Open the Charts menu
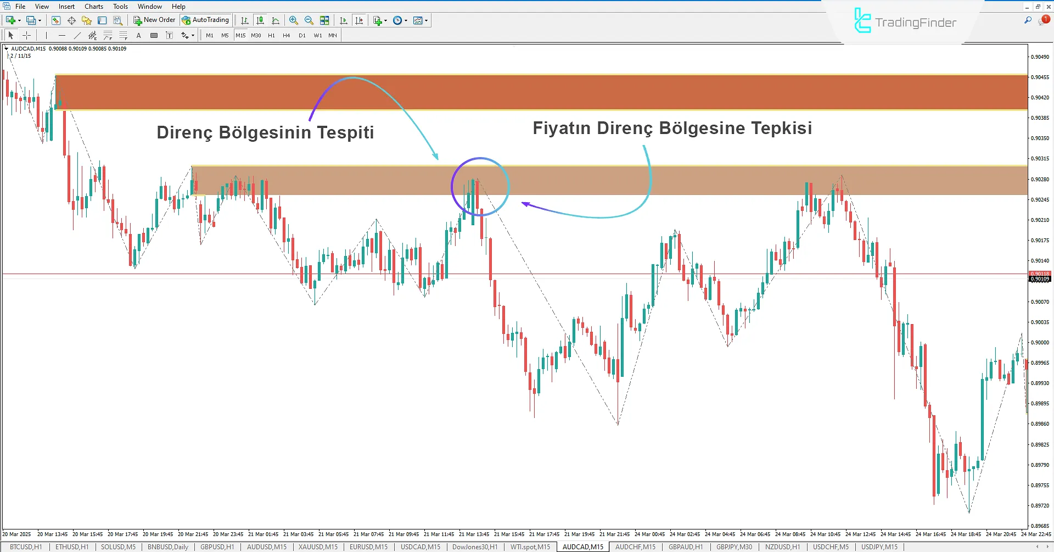 click(93, 7)
